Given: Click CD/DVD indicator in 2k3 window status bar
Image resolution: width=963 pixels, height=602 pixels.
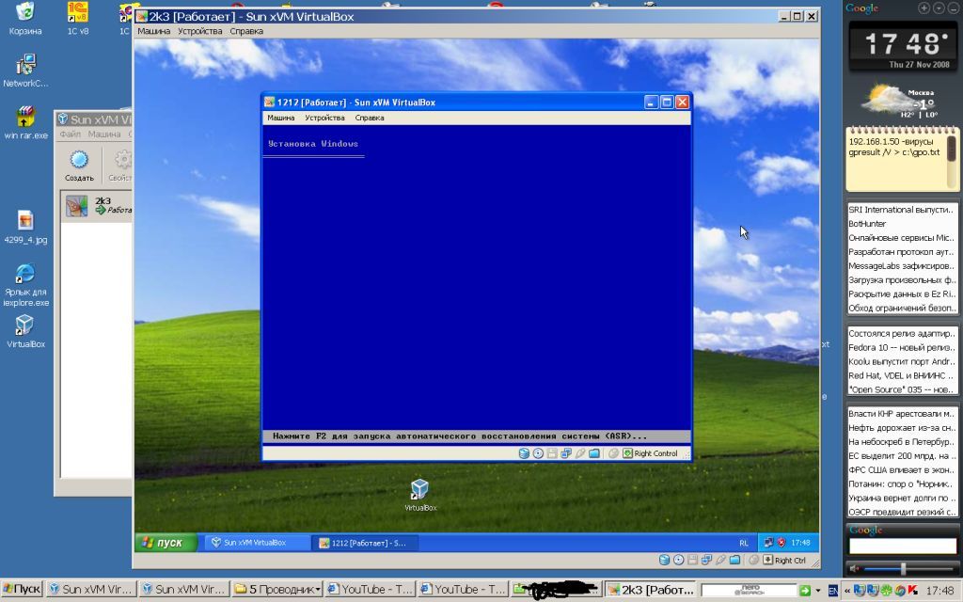Looking at the screenshot, I should [x=678, y=560].
